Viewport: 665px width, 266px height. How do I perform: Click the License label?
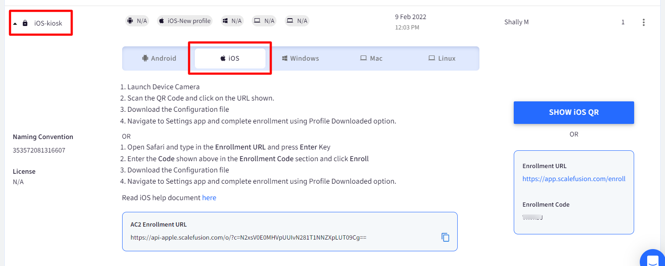coord(24,172)
